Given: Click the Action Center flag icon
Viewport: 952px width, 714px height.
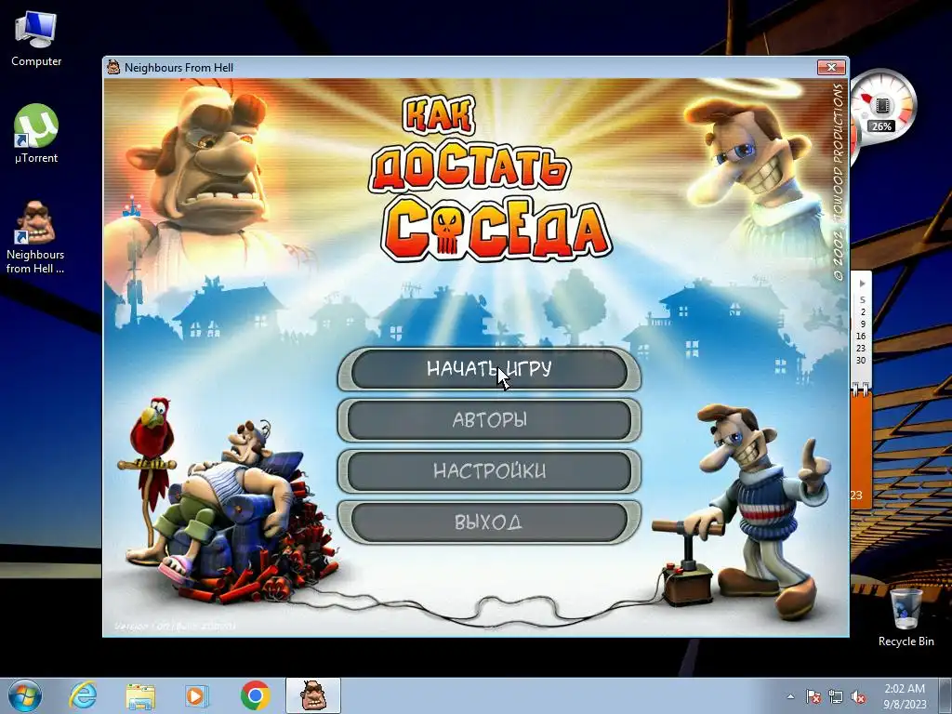Looking at the screenshot, I should coord(813,696).
